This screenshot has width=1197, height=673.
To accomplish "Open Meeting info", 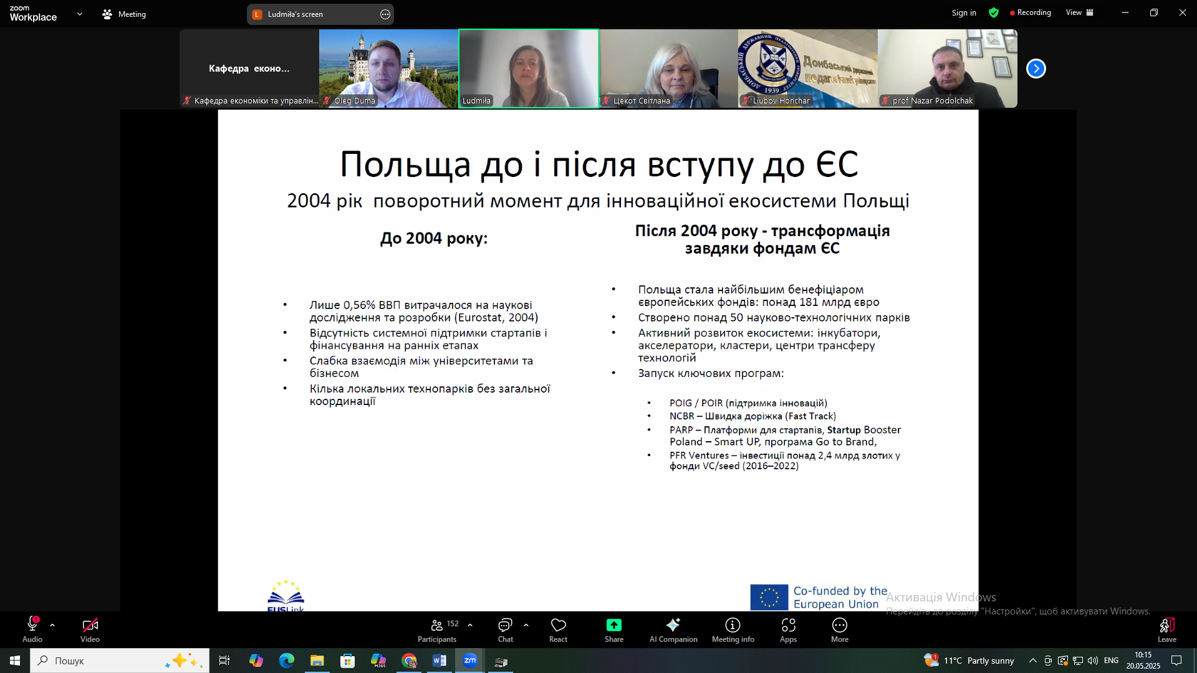I will point(733,629).
